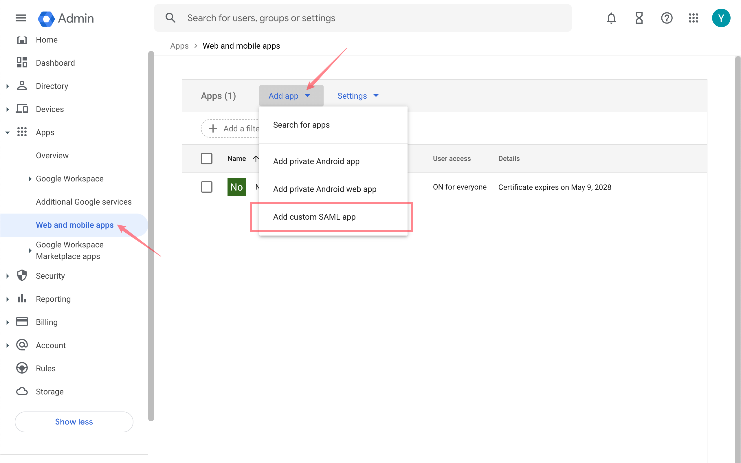741x463 pixels.
Task: Expand Google Workspace Marketplace apps
Action: click(x=30, y=251)
